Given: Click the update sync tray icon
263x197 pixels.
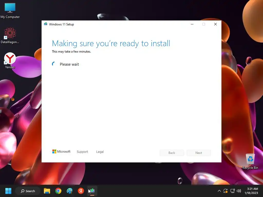Looking at the screenshot, I should click(x=226, y=191).
